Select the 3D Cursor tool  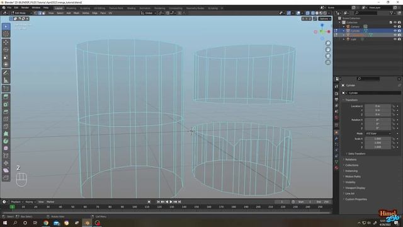point(6,33)
